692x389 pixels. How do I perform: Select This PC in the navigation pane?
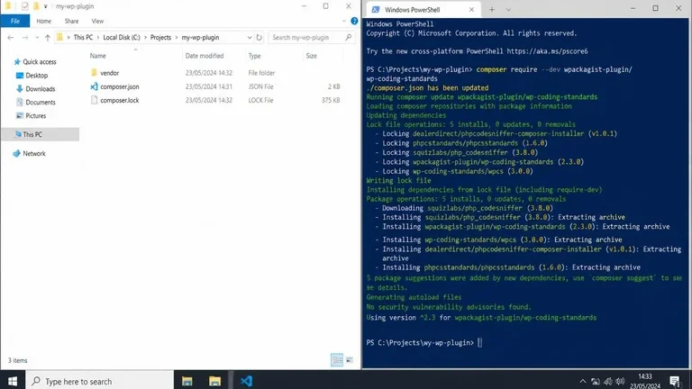point(41,134)
